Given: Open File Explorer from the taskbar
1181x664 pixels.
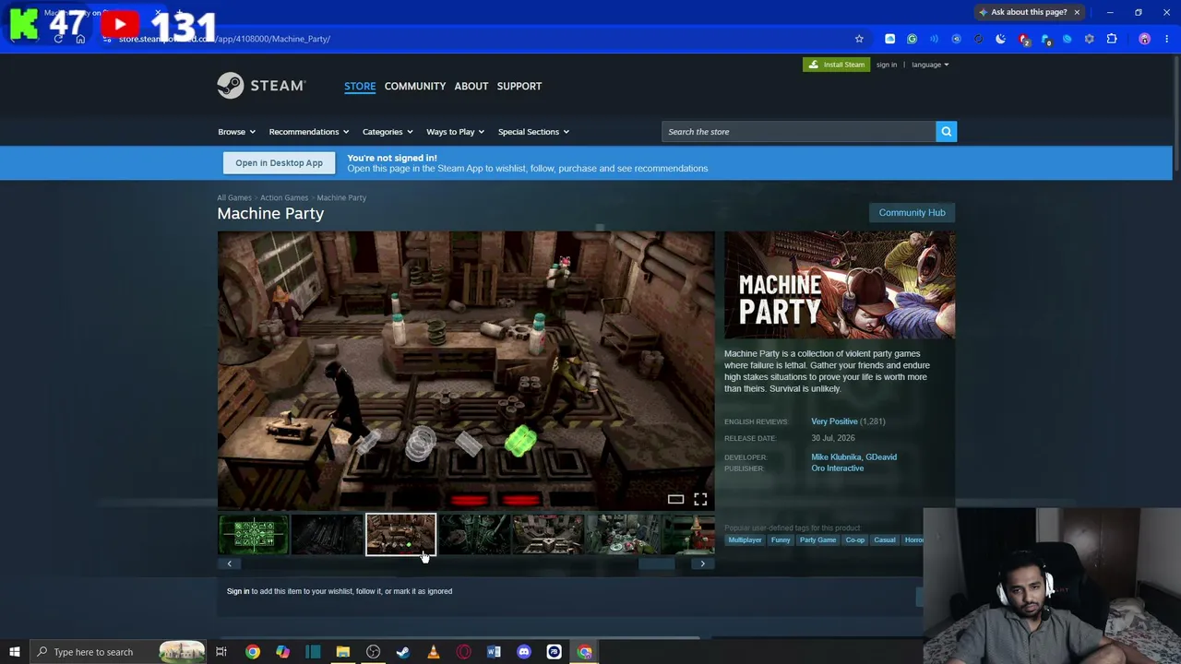Looking at the screenshot, I should tap(342, 652).
